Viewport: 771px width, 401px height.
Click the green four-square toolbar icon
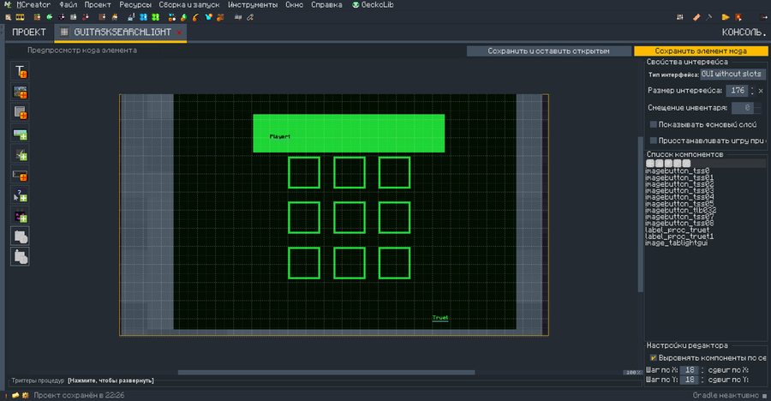(155, 17)
